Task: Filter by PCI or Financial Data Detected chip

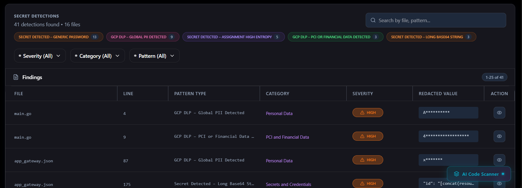Action: tap(336, 37)
